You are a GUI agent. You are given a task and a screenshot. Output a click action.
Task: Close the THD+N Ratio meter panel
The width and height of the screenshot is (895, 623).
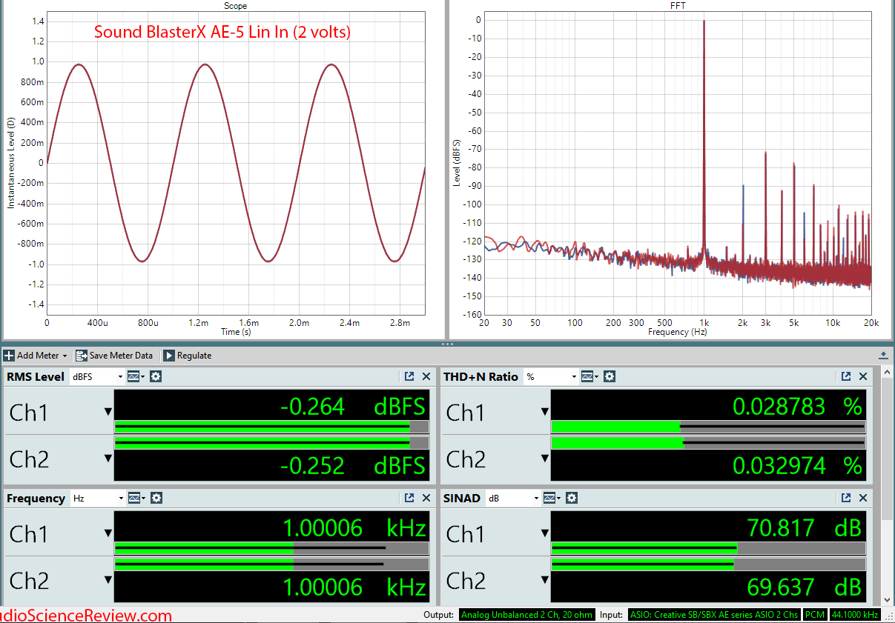click(x=863, y=376)
